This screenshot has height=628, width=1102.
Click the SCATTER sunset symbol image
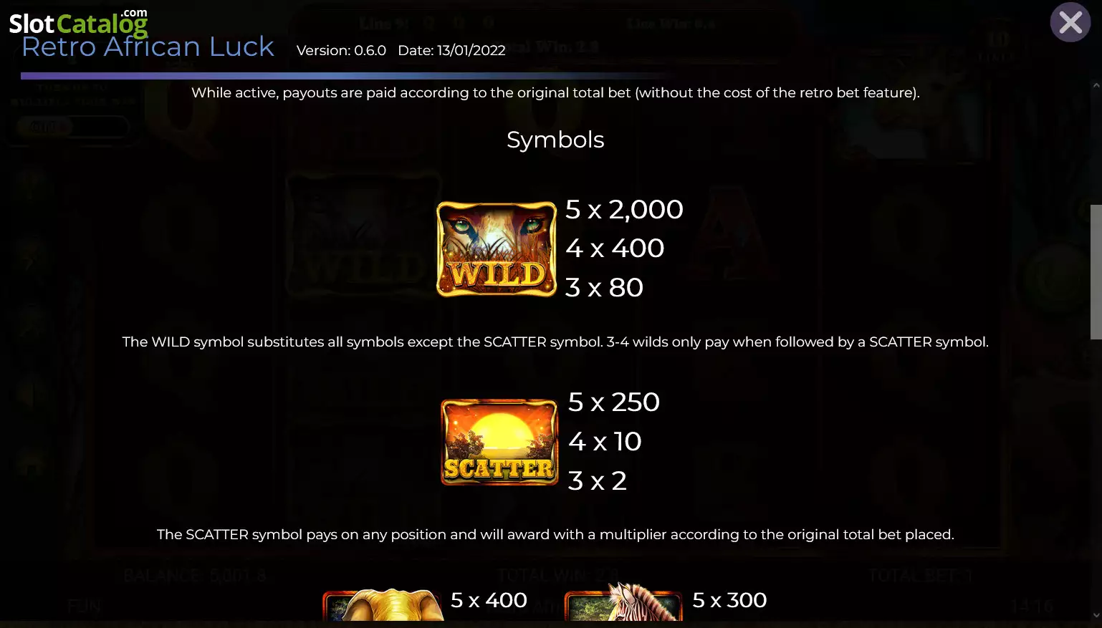coord(499,442)
